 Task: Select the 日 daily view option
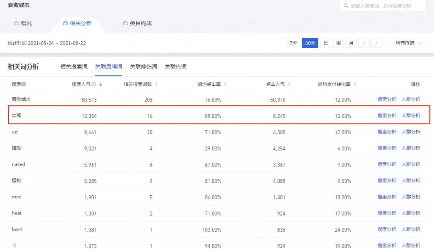325,43
